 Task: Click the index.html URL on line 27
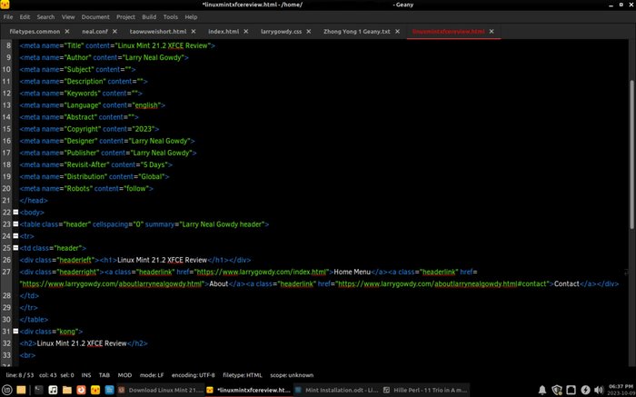(263, 272)
